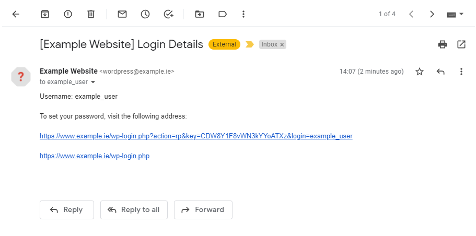This screenshot has width=476, height=236.
Task: Add this email to Tasks
Action: (x=168, y=14)
